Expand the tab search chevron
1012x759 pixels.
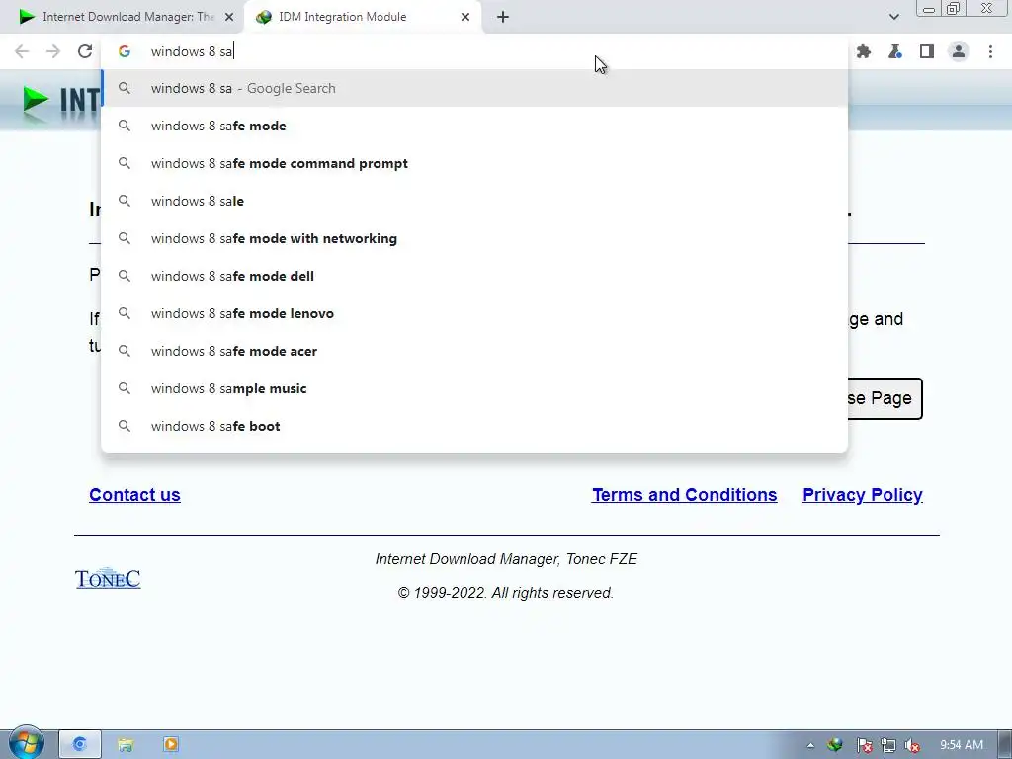coord(893,17)
